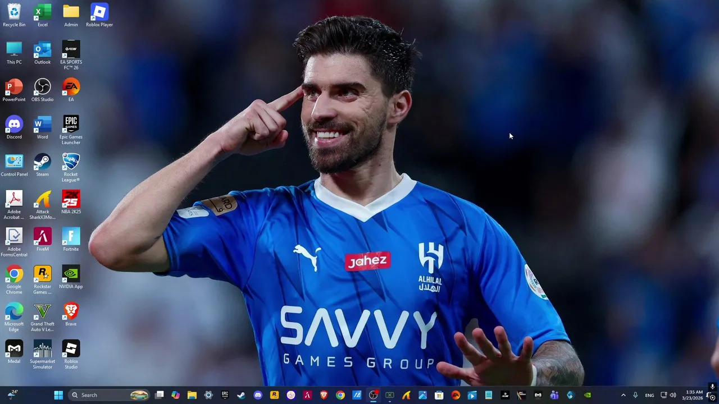Select the Control Panel desktop icon

point(14,165)
